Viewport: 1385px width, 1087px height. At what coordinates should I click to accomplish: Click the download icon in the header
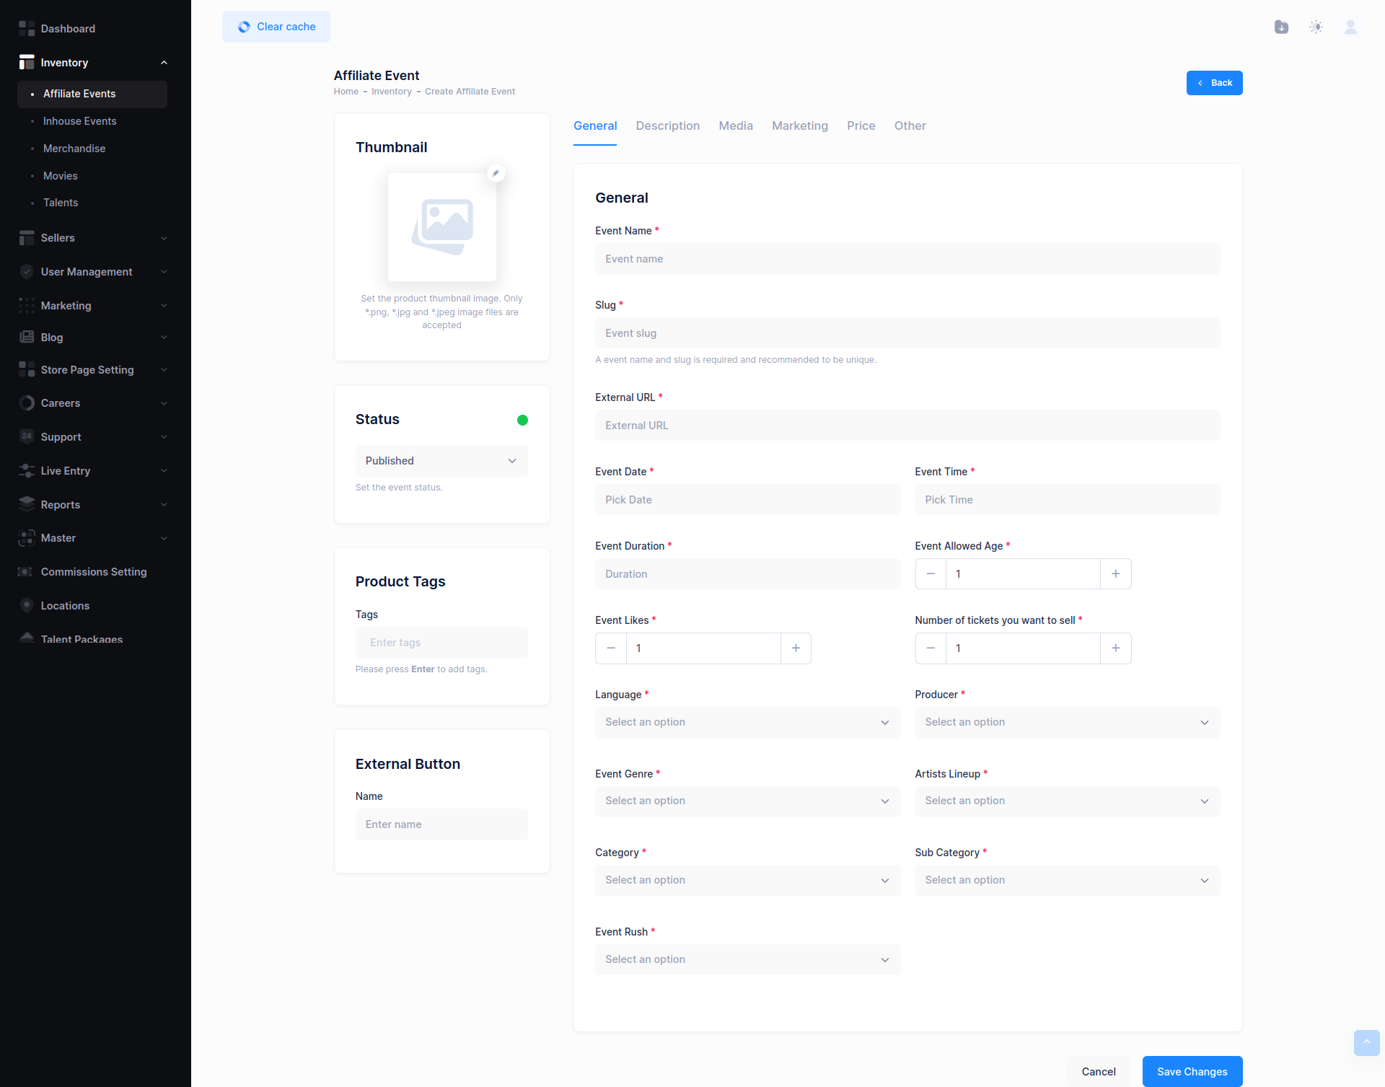[1281, 27]
